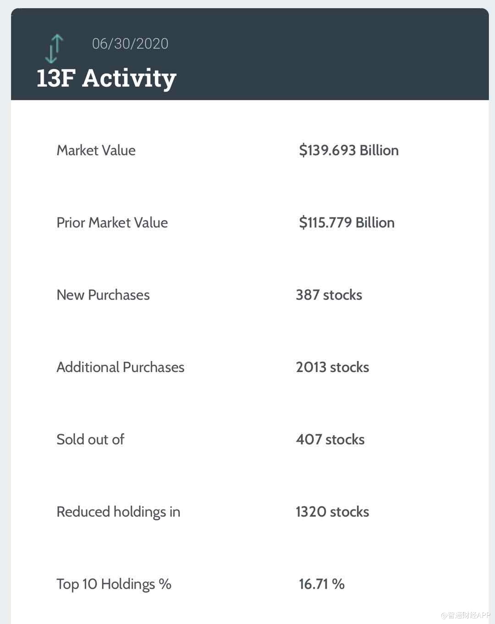Click the 16.71 % value

[x=321, y=584]
